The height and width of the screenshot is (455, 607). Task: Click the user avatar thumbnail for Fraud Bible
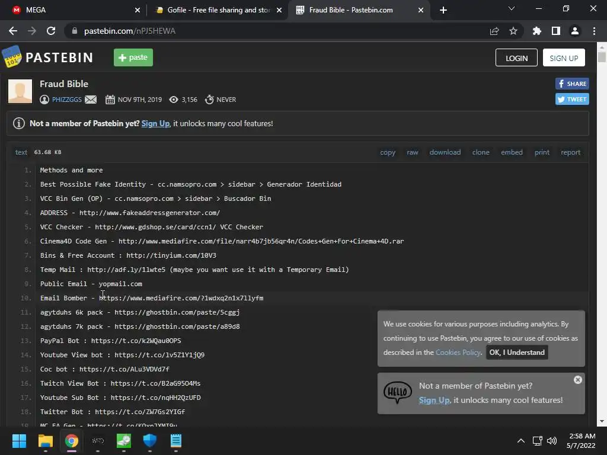pyautogui.click(x=20, y=91)
